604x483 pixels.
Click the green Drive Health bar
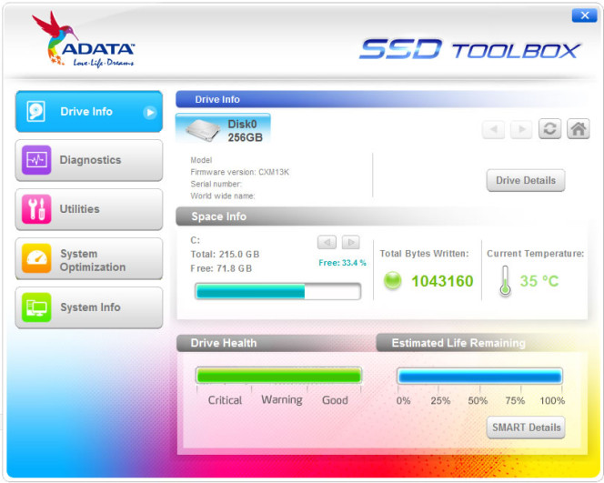tap(278, 376)
